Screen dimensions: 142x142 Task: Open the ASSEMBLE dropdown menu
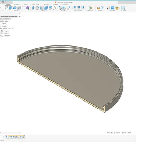[64, 11]
